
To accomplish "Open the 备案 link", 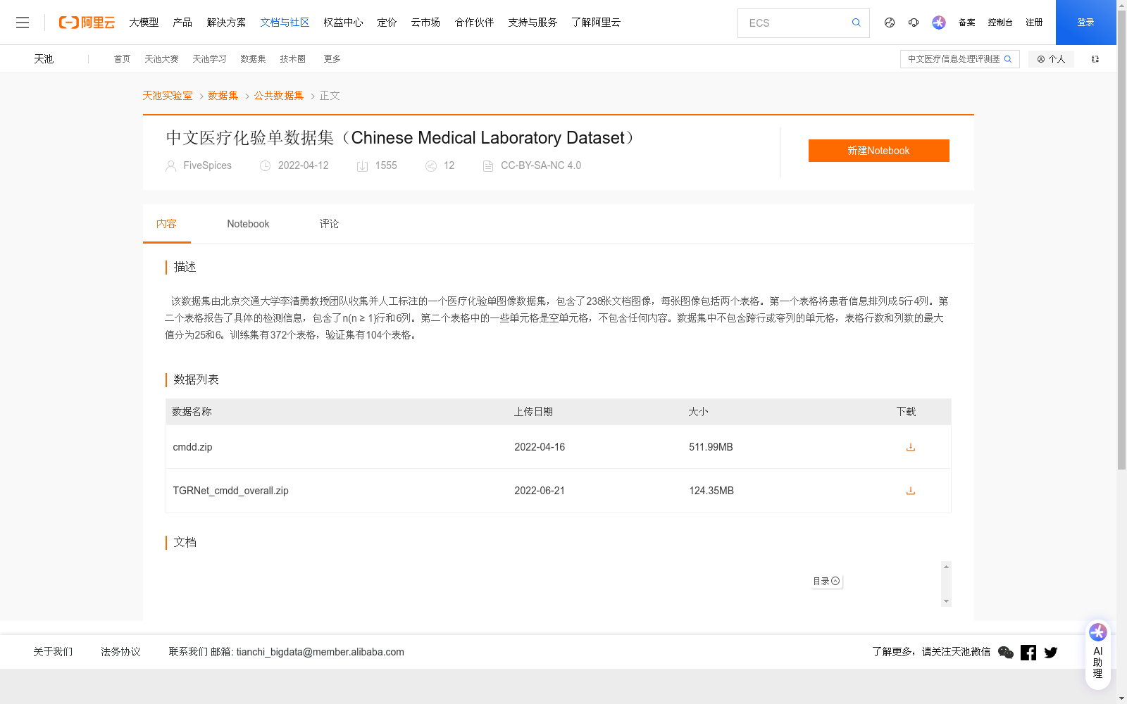I will tap(966, 23).
